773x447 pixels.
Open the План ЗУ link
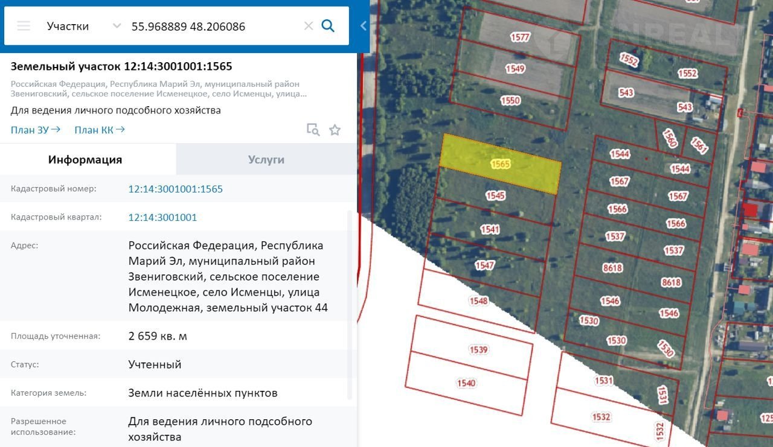(x=36, y=130)
